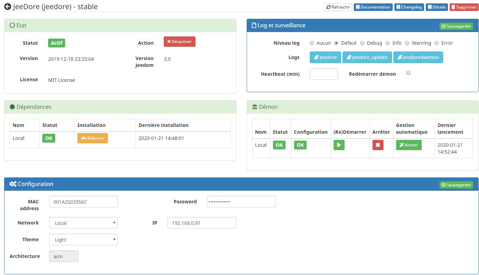The image size is (479, 275).
Task: Save log settings in Log et surveillance
Action: [456, 26]
